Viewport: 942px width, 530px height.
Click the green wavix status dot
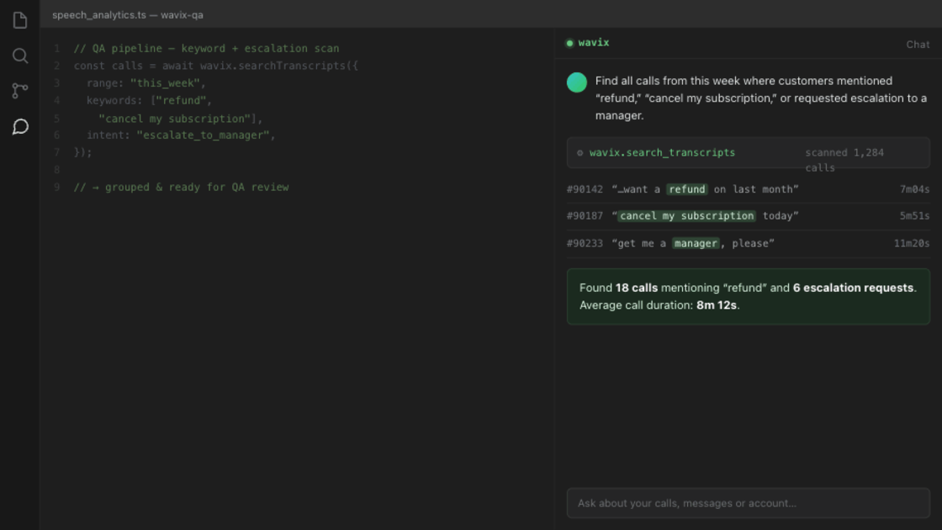[569, 43]
